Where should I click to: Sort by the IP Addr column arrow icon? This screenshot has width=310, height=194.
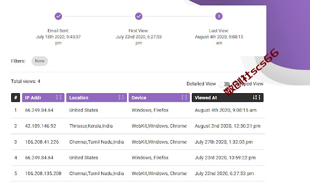click(x=57, y=97)
